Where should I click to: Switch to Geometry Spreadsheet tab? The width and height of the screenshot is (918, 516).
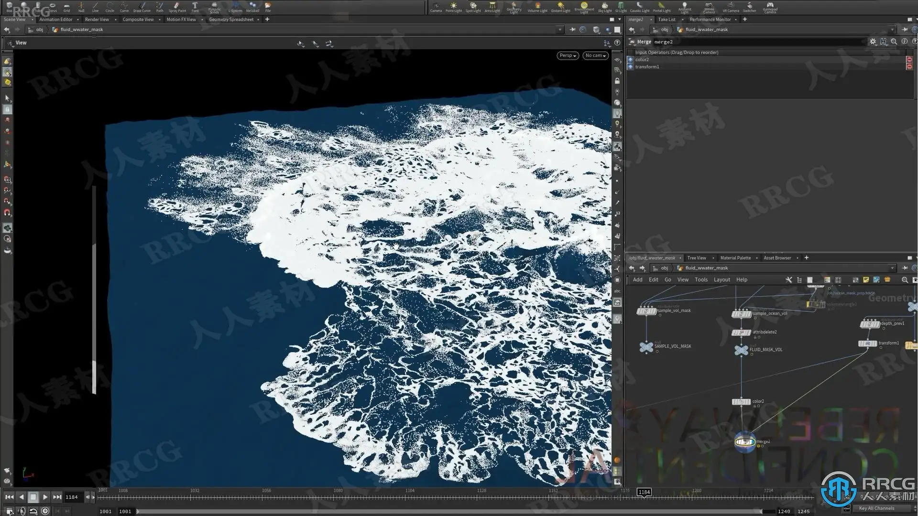231,20
